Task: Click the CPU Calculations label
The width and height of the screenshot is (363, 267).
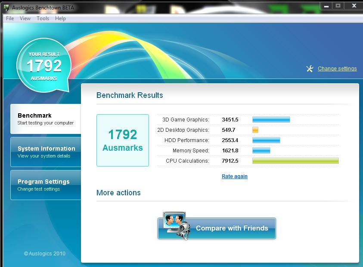Action: tap(187, 161)
